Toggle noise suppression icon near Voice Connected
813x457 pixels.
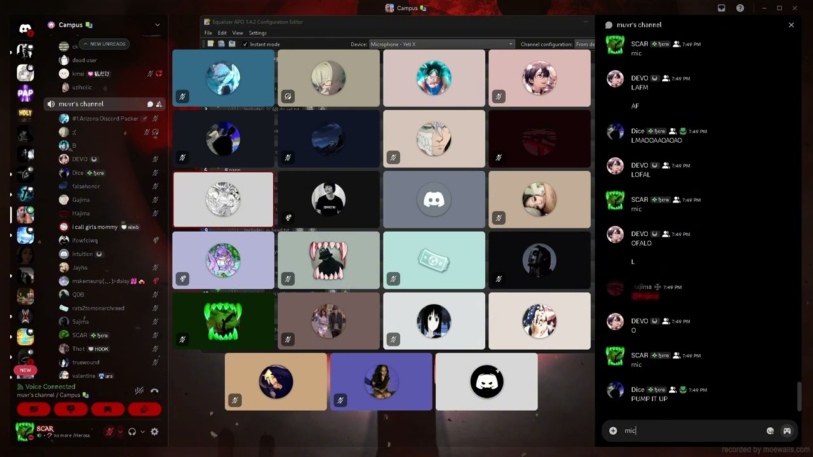140,391
